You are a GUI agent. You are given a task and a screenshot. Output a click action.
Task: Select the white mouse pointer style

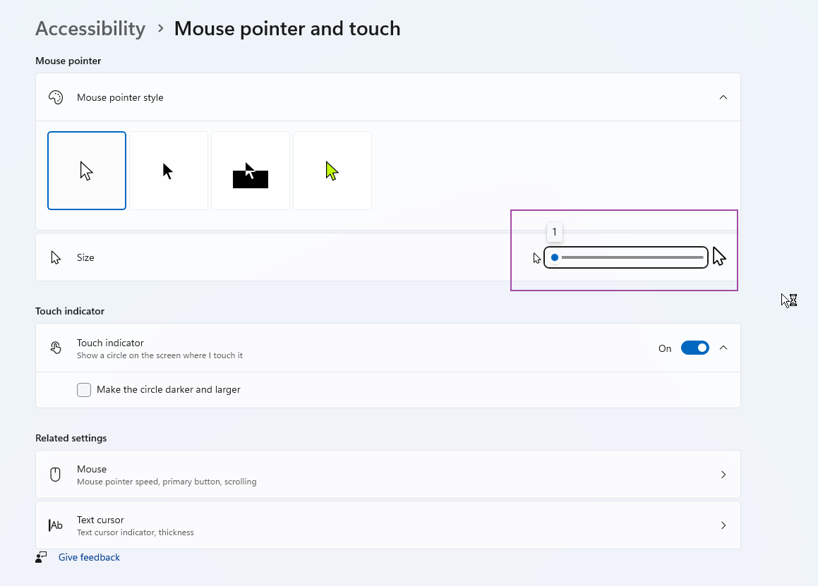87,171
